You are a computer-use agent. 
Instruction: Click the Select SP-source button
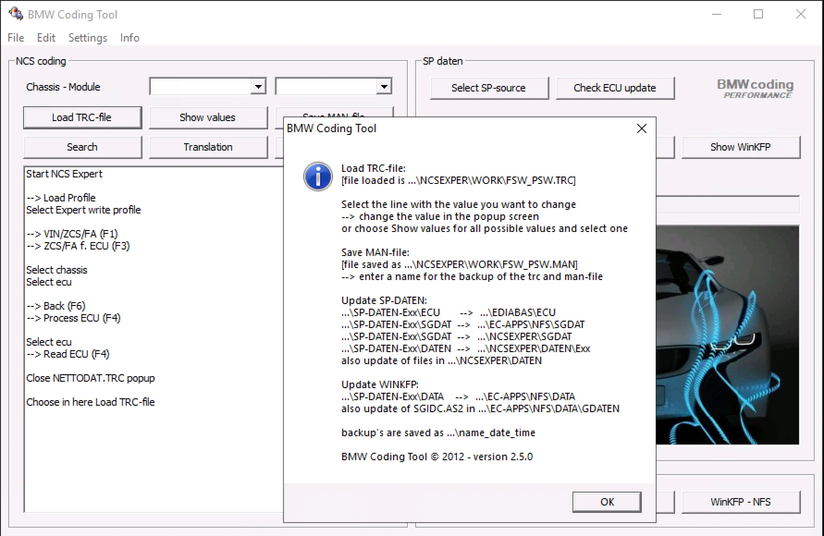(x=489, y=88)
